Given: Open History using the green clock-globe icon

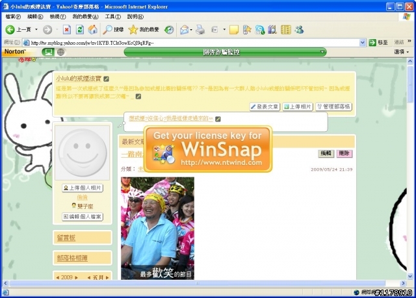Looking at the screenshot, I should (x=169, y=30).
